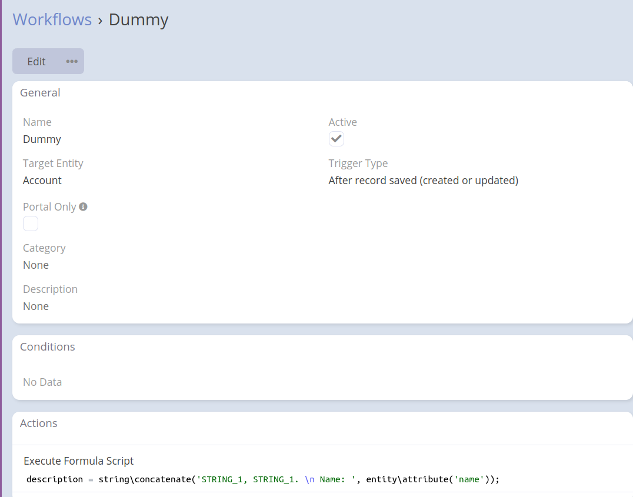The height and width of the screenshot is (497, 633).
Task: Click the formula script code line
Action: [262, 479]
